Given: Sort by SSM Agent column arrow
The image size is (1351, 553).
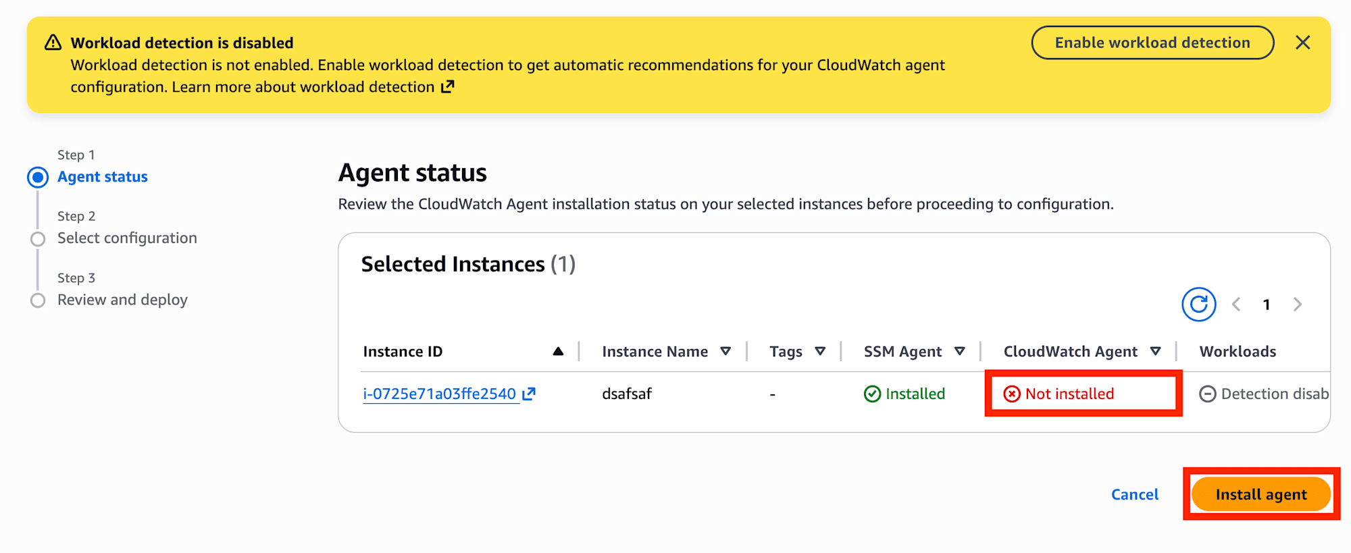Looking at the screenshot, I should [959, 351].
